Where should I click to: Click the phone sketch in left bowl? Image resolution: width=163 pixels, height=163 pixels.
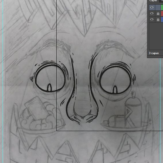37,108
